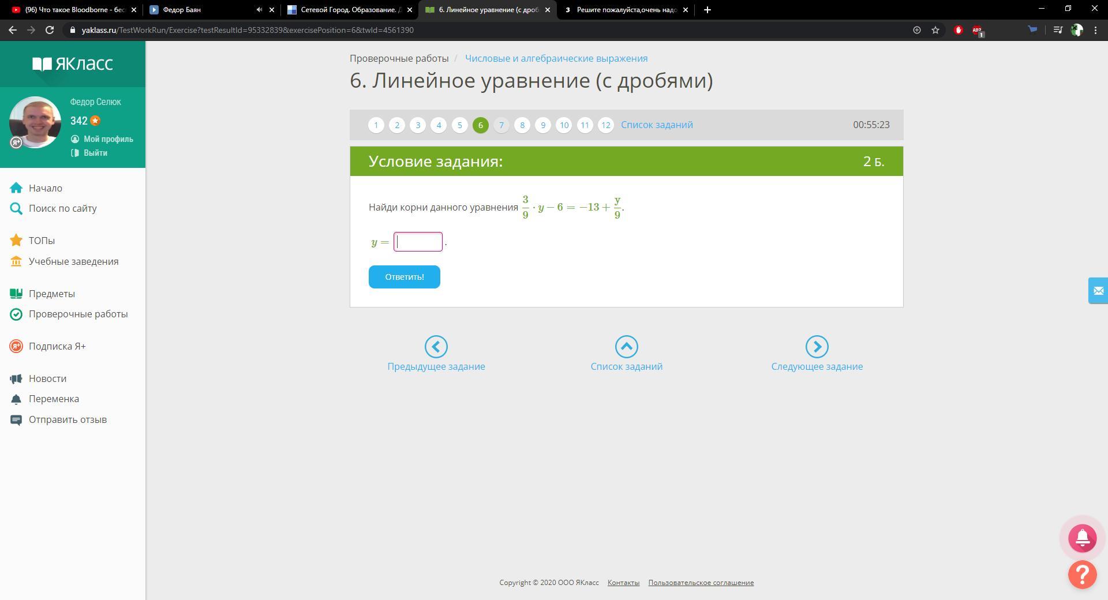Select exercise number 7

click(501, 125)
